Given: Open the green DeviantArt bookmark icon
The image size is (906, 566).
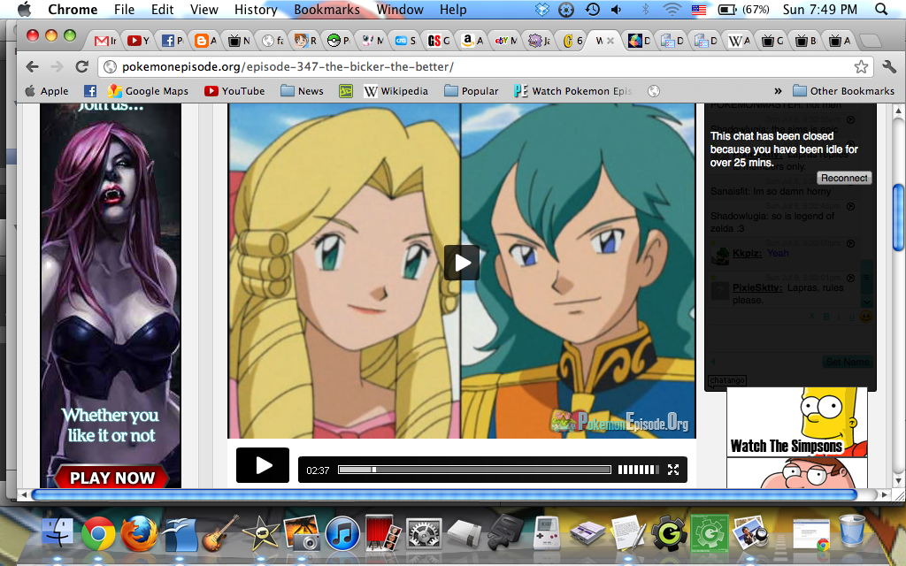Looking at the screenshot, I should click(346, 91).
